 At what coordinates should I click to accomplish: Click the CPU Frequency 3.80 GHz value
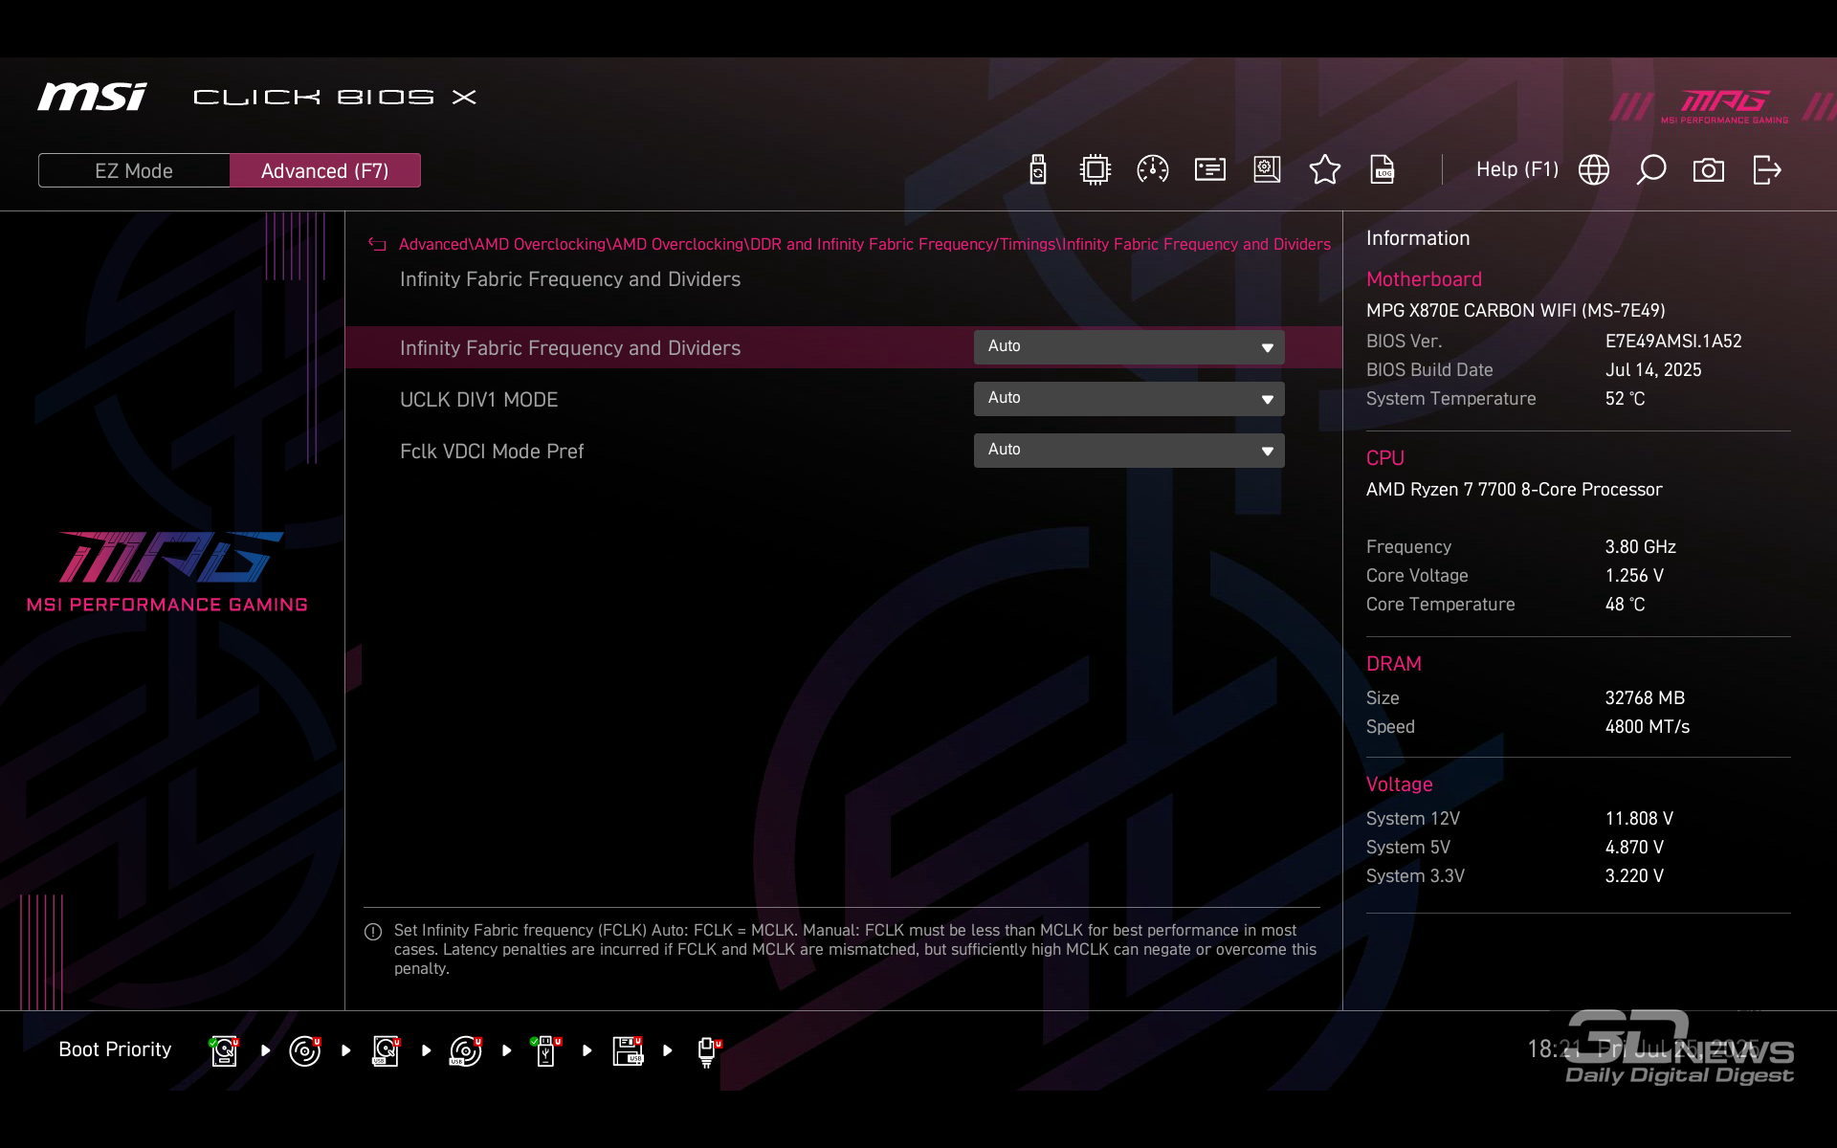tap(1641, 547)
